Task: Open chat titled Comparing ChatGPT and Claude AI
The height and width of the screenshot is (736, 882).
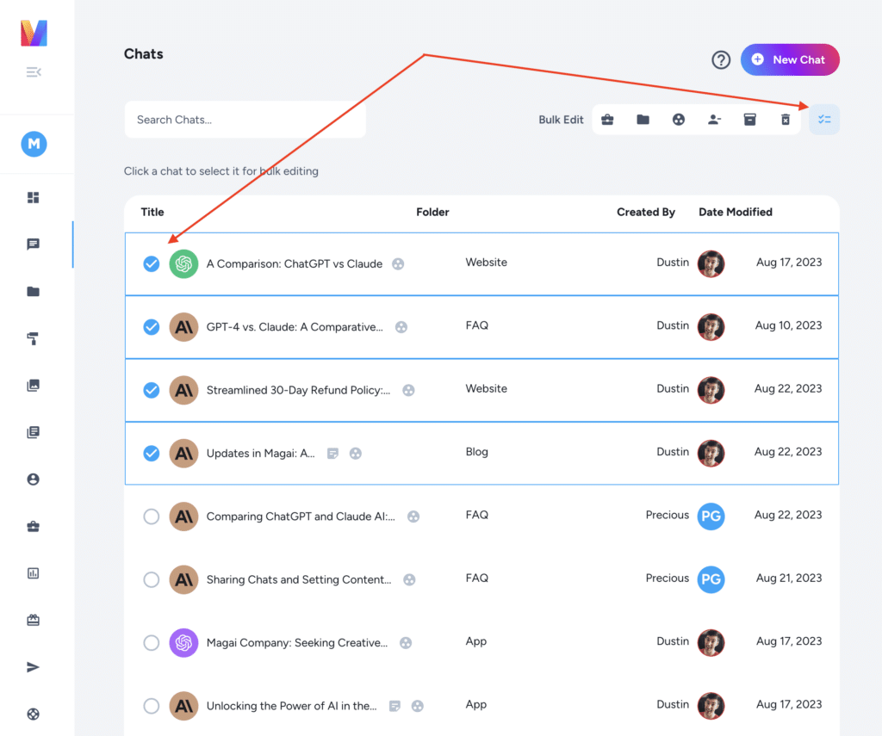Action: click(301, 516)
